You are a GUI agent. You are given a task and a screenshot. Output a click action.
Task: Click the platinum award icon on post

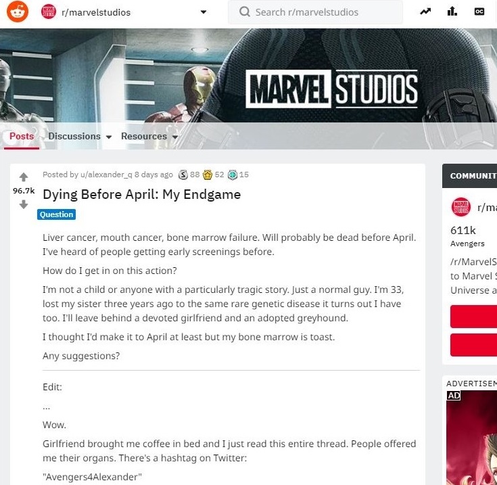click(x=232, y=175)
